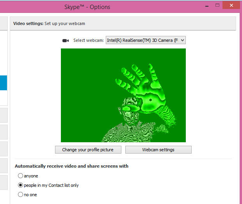
Task: Click the webcam camera icon
Action: [x=66, y=41]
